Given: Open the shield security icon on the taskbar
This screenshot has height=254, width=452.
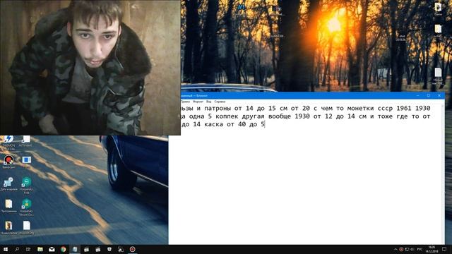Looking at the screenshot, I should point(109,249).
